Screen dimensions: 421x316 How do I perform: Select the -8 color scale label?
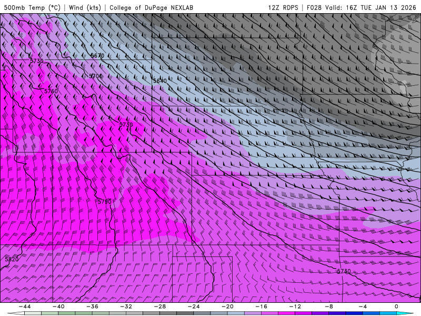click(329, 307)
